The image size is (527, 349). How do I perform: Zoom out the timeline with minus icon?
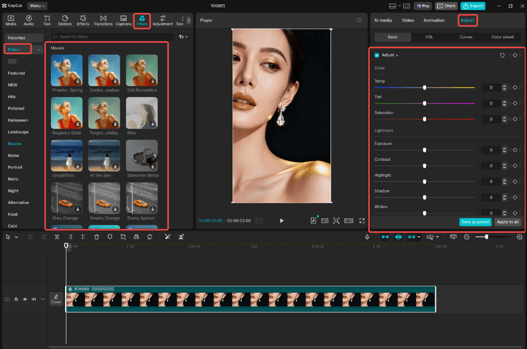point(467,237)
